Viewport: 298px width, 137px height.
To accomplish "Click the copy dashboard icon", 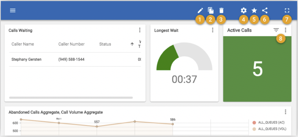I will pyautogui.click(x=211, y=10).
